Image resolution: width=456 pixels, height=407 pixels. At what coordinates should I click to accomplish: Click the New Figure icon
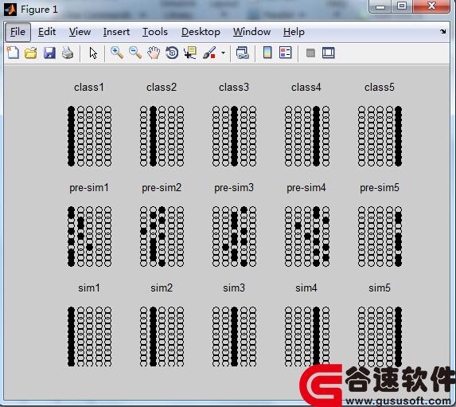tap(13, 53)
